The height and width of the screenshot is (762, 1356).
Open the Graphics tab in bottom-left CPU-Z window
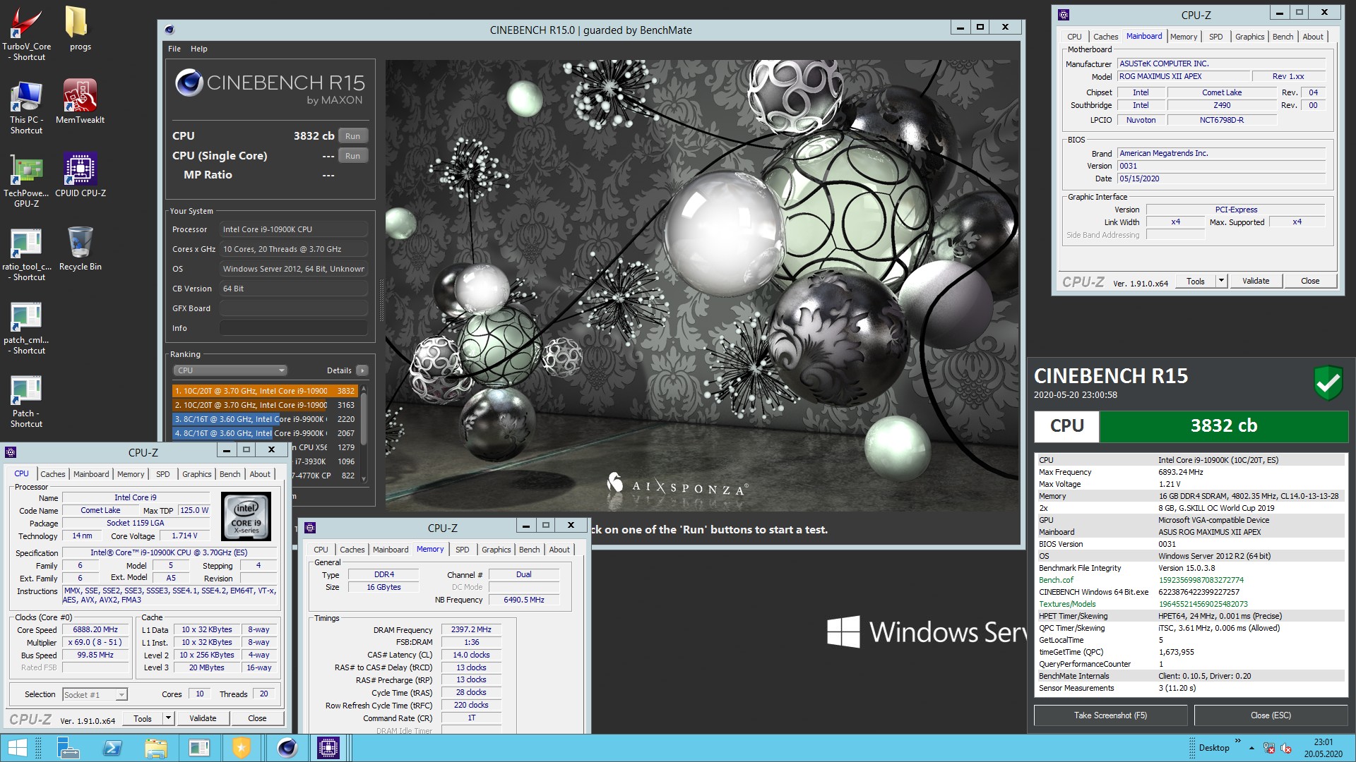point(196,474)
